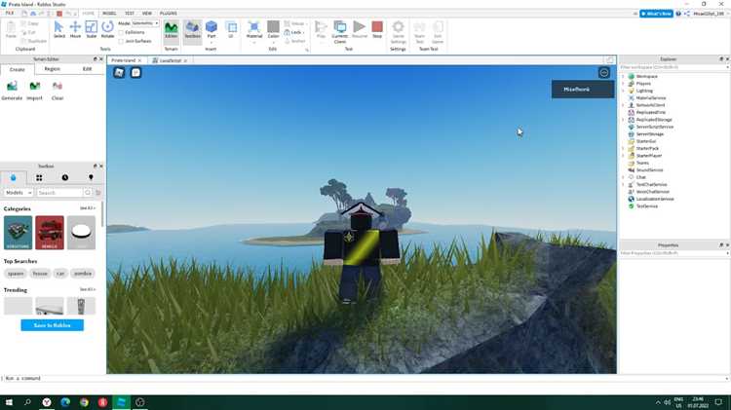The image size is (731, 410).
Task: Open Chrome from the taskbar
Action: tap(84, 401)
